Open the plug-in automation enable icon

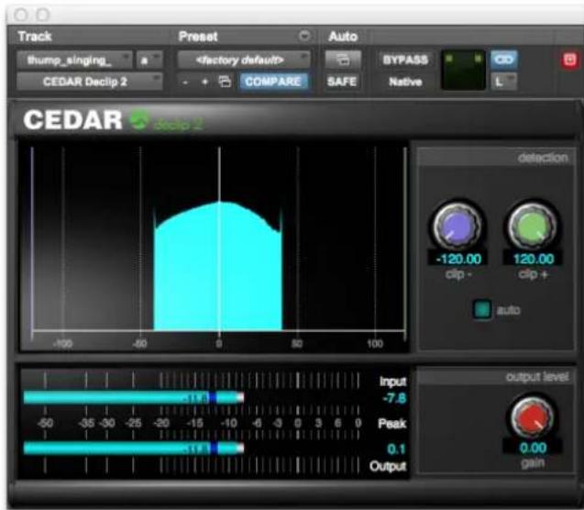coord(343,60)
